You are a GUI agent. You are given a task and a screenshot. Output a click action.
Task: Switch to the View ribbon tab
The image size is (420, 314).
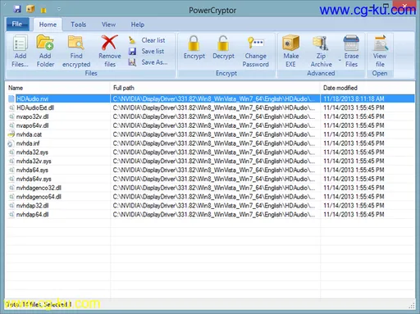click(x=108, y=25)
